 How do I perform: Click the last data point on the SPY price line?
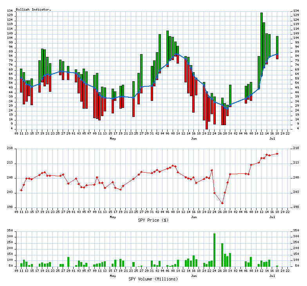[x=277, y=153]
